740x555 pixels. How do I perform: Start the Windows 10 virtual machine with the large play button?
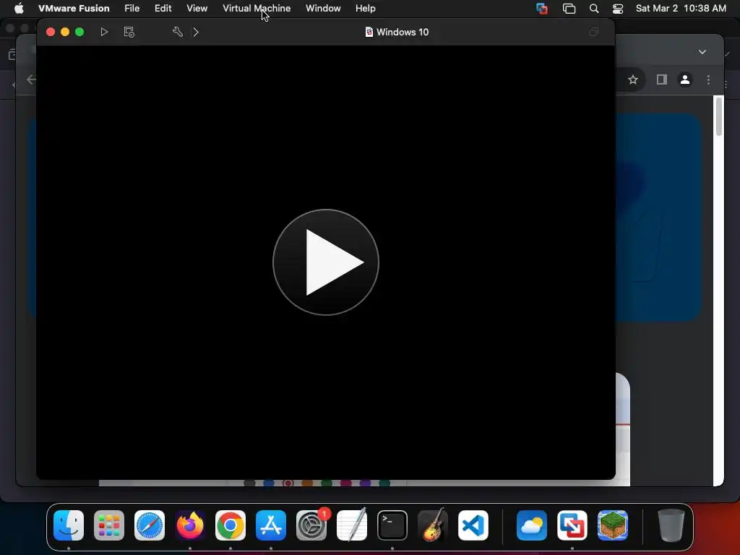pyautogui.click(x=326, y=262)
